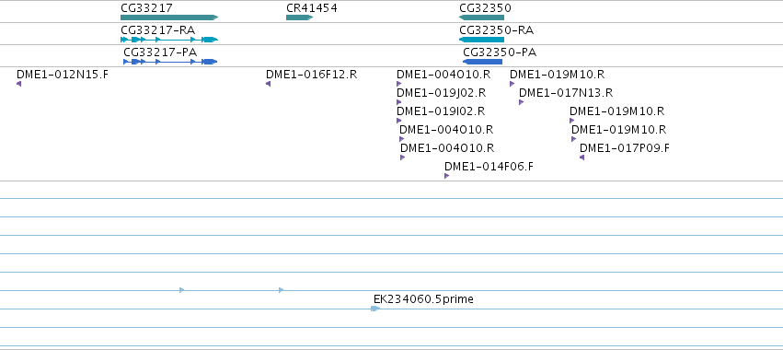Click the CG32350-RA transcript bar

click(481, 40)
